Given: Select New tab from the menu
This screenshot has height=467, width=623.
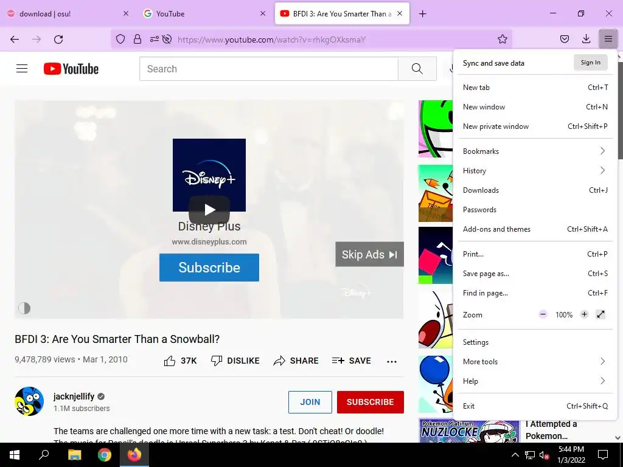Looking at the screenshot, I should [x=535, y=88].
